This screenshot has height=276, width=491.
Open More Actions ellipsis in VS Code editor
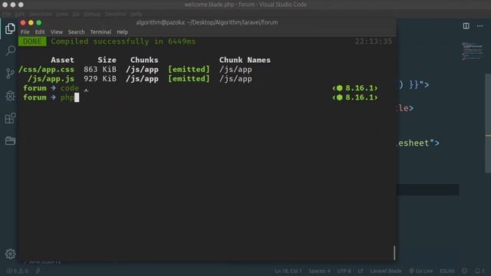pos(479,26)
